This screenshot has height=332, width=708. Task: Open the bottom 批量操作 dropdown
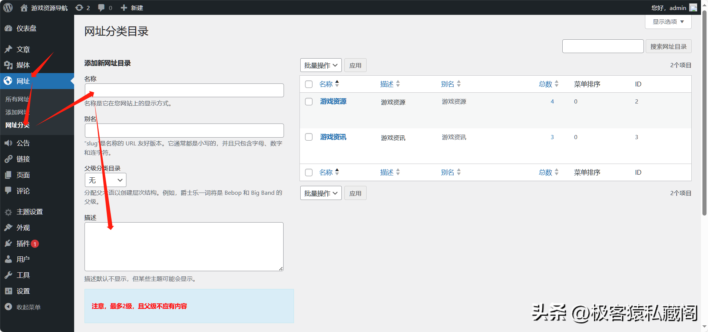click(x=321, y=193)
